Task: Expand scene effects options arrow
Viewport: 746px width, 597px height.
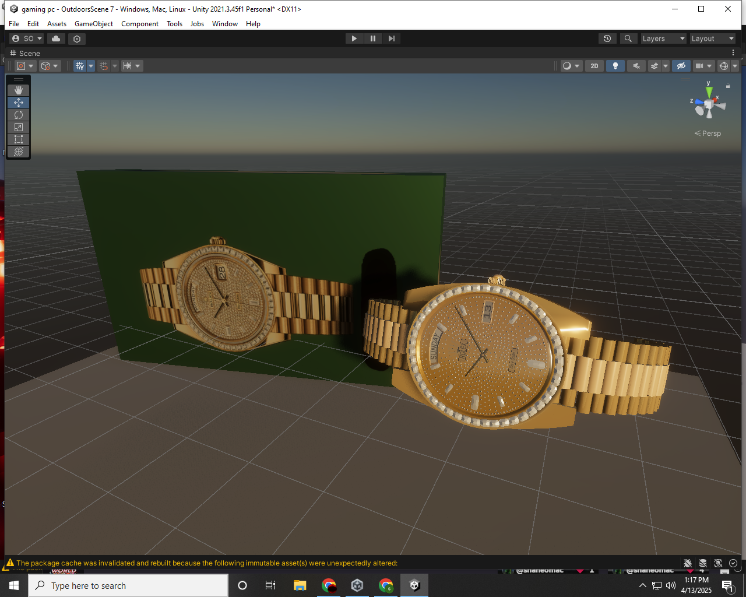Action: [666, 66]
